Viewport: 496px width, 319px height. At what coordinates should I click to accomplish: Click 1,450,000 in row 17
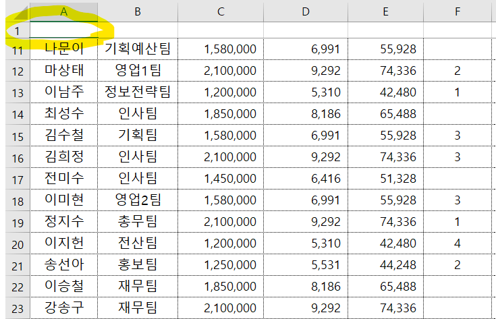pos(221,178)
